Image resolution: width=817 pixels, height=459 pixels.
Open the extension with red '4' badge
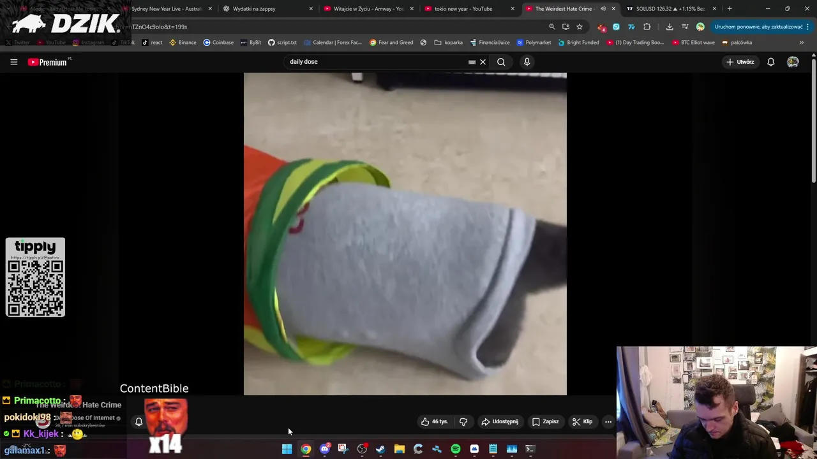tap(601, 27)
